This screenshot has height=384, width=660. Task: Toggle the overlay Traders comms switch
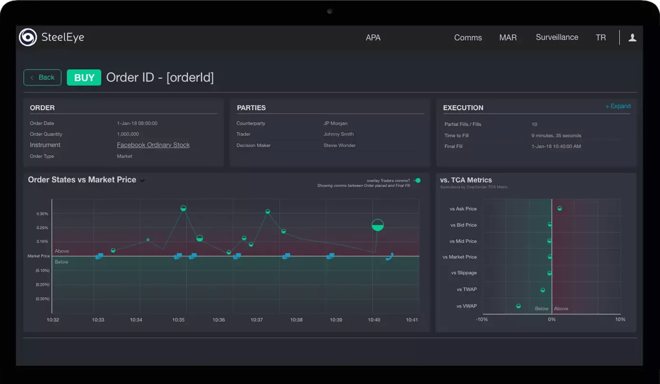click(417, 181)
